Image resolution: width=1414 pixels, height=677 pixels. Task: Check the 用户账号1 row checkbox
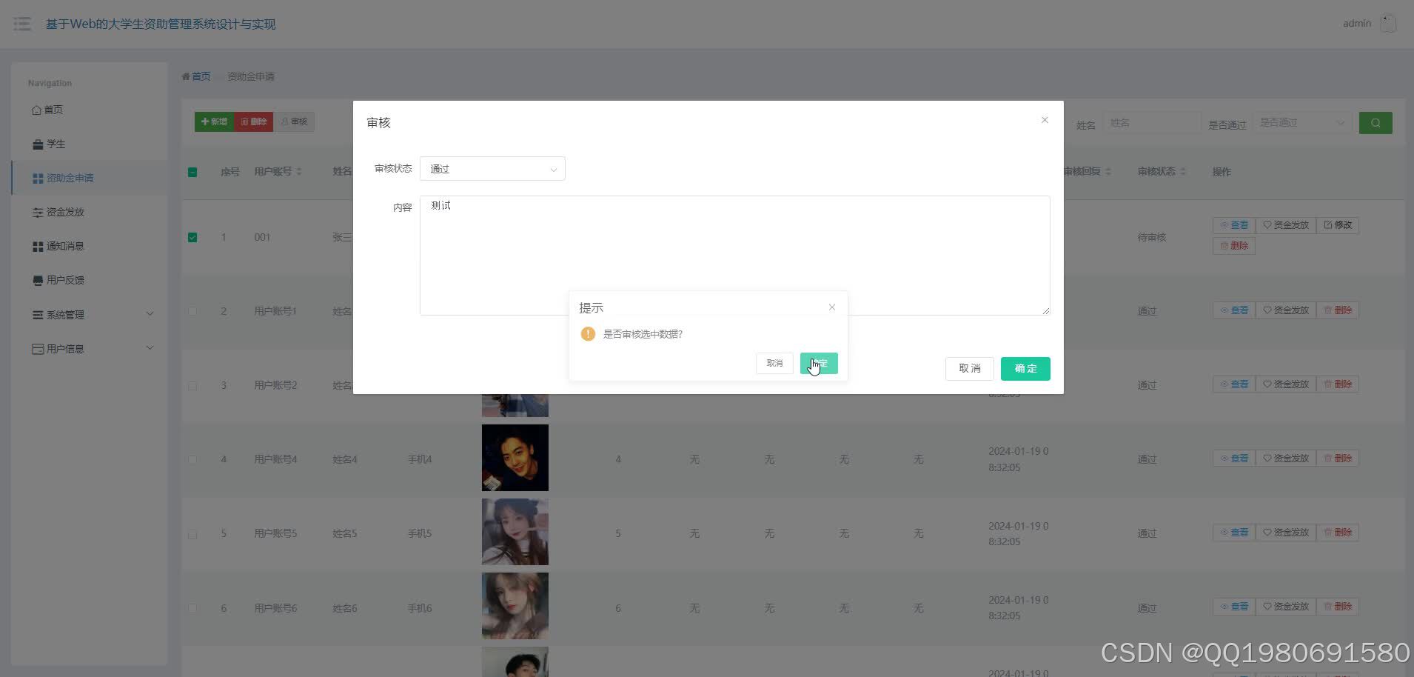point(192,312)
